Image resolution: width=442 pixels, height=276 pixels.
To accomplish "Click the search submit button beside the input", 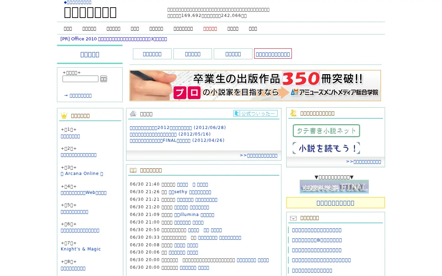I will click(x=104, y=79).
